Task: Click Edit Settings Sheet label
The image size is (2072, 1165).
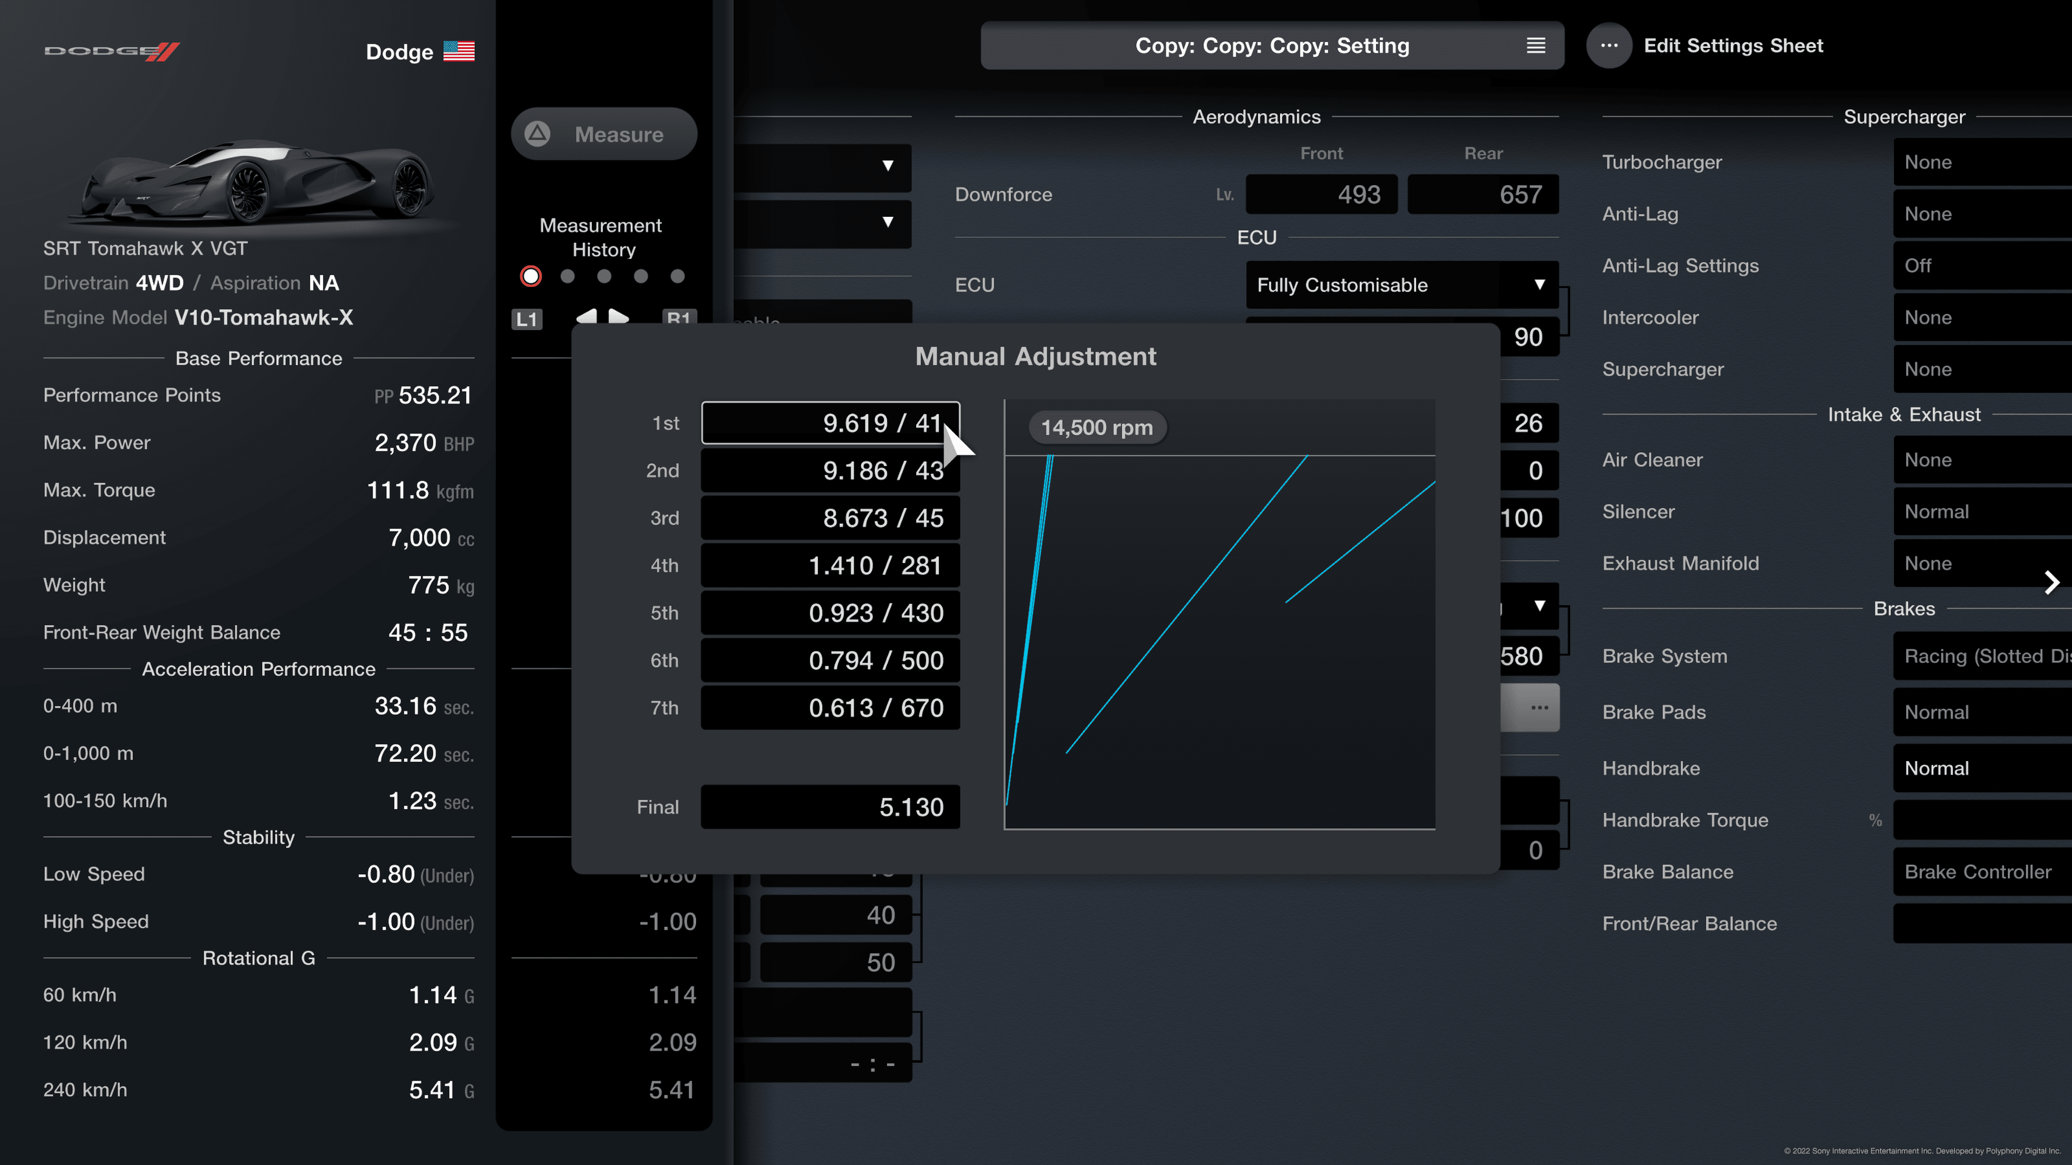Action: pyautogui.click(x=1733, y=46)
